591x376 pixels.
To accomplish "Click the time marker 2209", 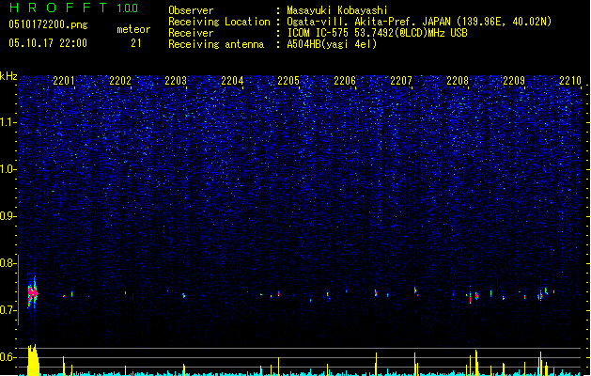I will pyautogui.click(x=514, y=80).
